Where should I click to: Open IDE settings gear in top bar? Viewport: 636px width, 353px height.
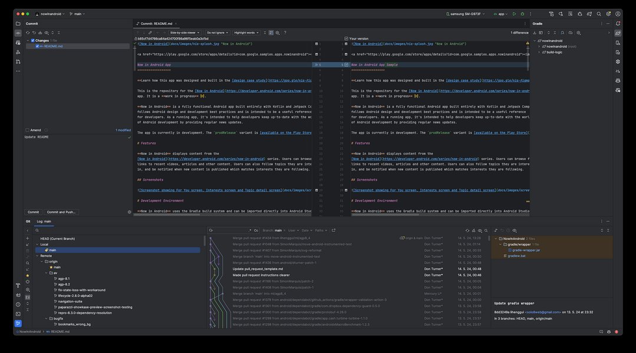coord(608,14)
